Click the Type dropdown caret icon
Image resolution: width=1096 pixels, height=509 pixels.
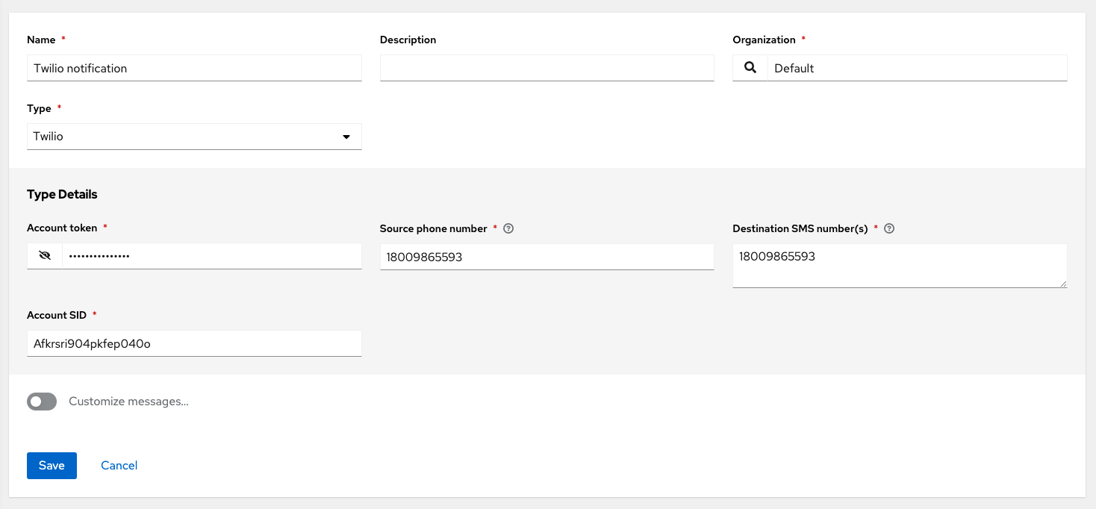click(346, 137)
